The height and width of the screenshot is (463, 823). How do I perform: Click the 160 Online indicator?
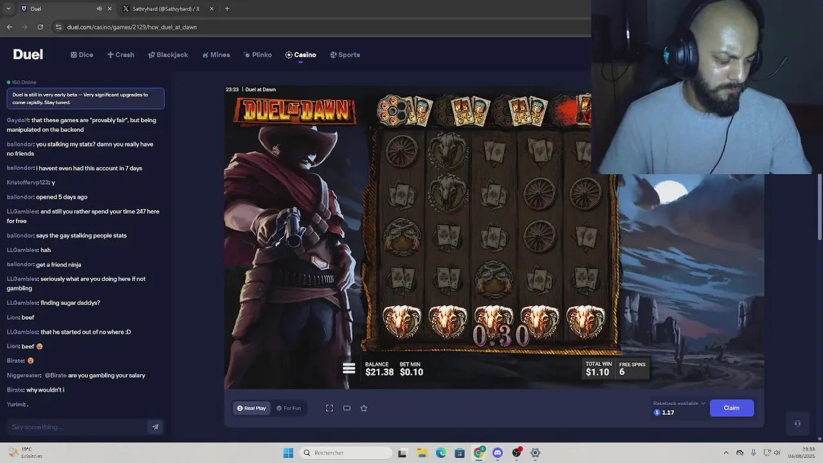point(22,82)
